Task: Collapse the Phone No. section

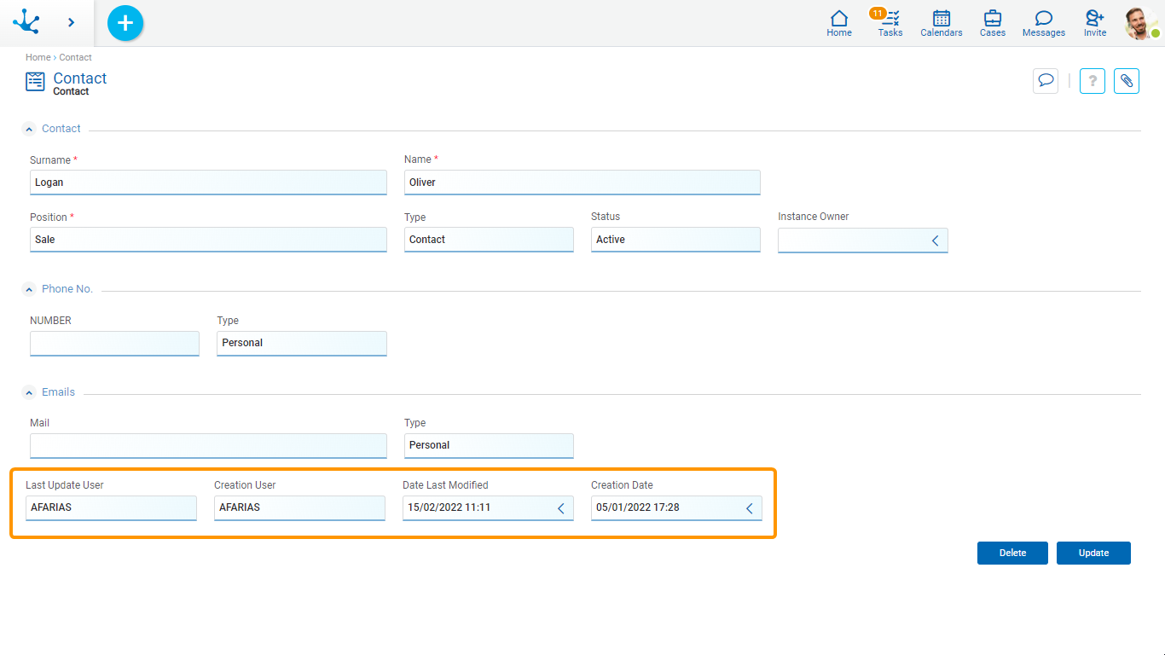Action: coord(30,290)
